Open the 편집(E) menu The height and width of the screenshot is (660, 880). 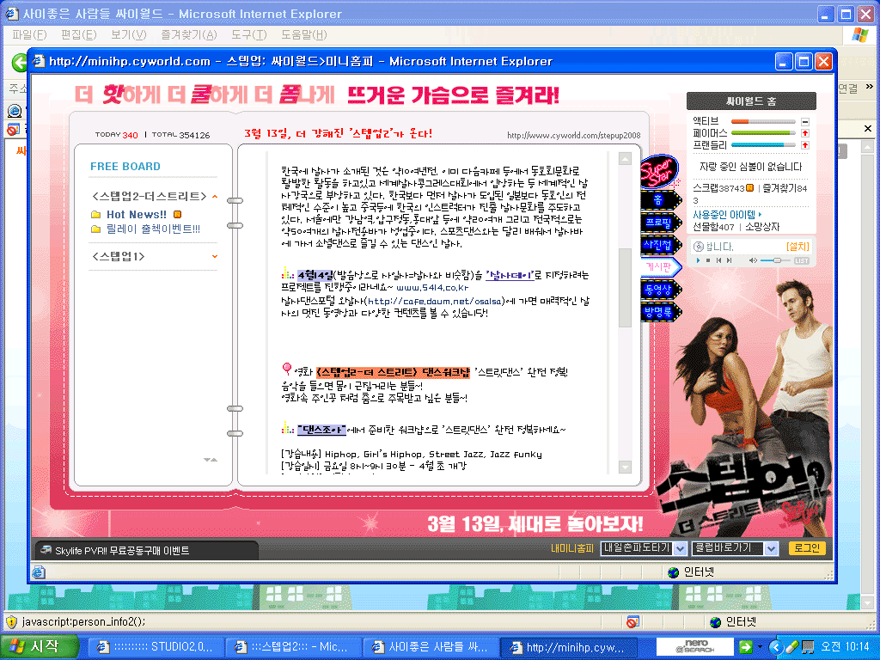[78, 34]
